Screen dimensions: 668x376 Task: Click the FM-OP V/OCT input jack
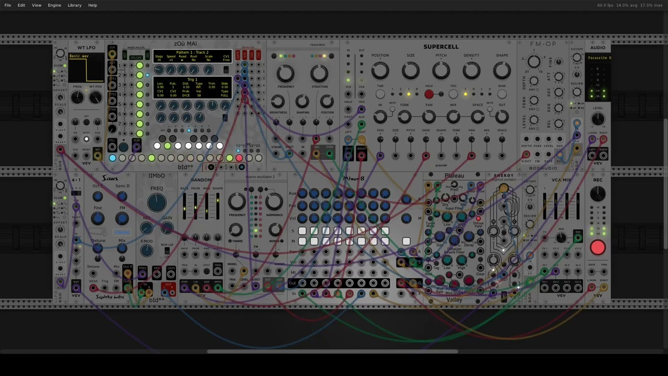[526, 155]
